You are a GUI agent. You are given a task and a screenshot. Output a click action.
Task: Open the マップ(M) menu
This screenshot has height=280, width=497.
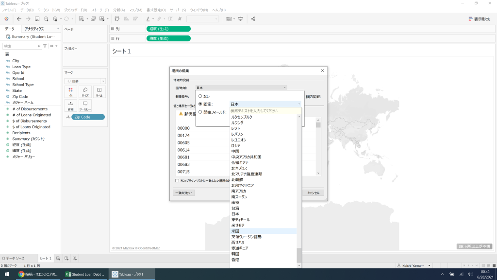tap(136, 10)
